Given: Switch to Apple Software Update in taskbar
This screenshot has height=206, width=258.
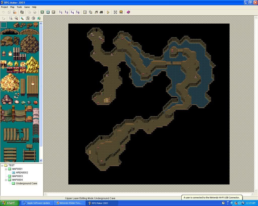Looking at the screenshot, I should pos(37,203).
